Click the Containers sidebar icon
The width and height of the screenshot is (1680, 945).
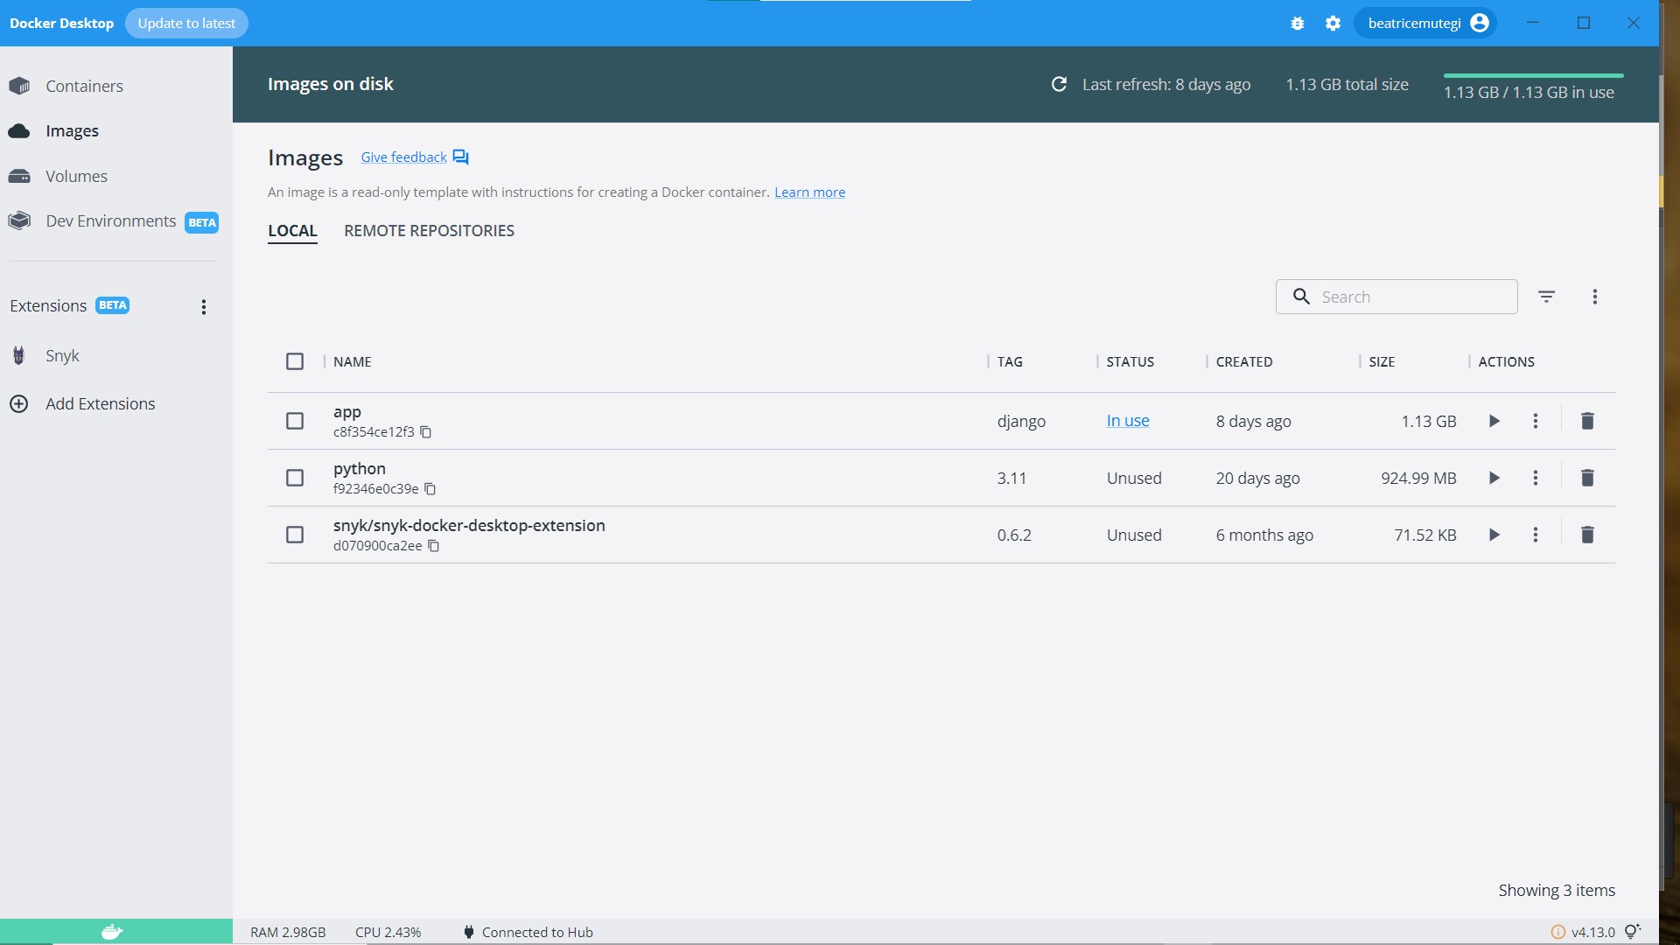pos(19,86)
